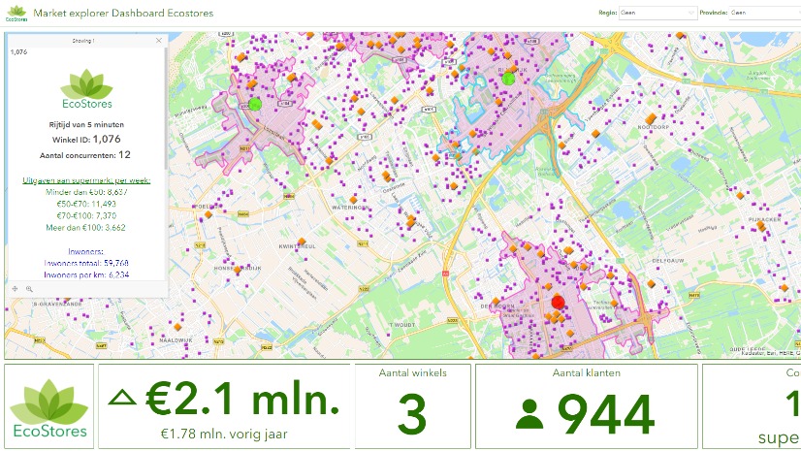Image resolution: width=801 pixels, height=451 pixels.
Task: Click the EcoStores logo in the header
Action: (x=15, y=14)
